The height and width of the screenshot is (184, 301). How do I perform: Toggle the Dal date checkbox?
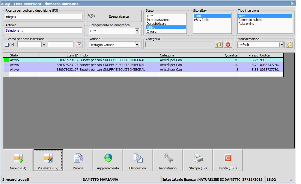point(7,45)
